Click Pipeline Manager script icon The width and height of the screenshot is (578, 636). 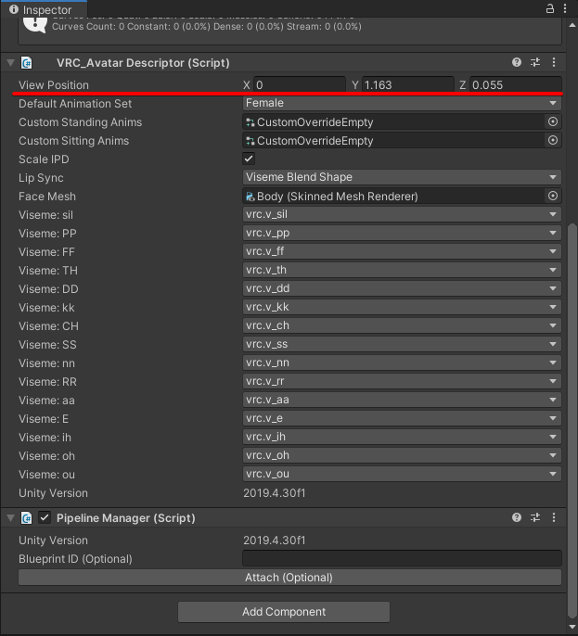coord(26,518)
